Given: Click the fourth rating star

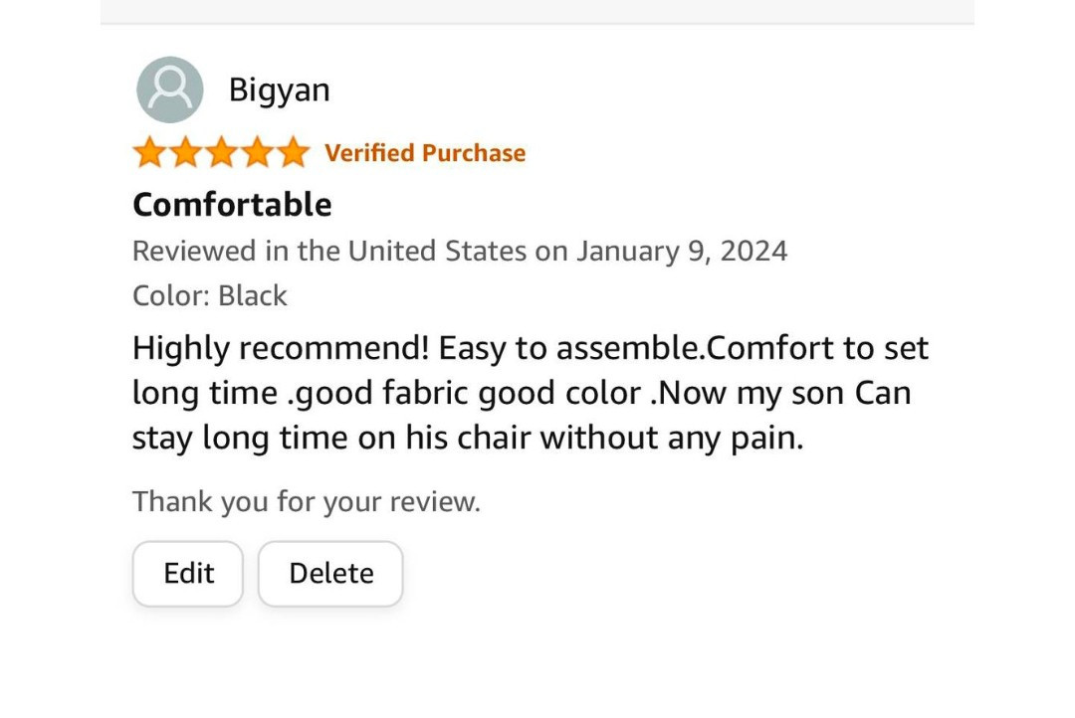Looking at the screenshot, I should [x=257, y=153].
